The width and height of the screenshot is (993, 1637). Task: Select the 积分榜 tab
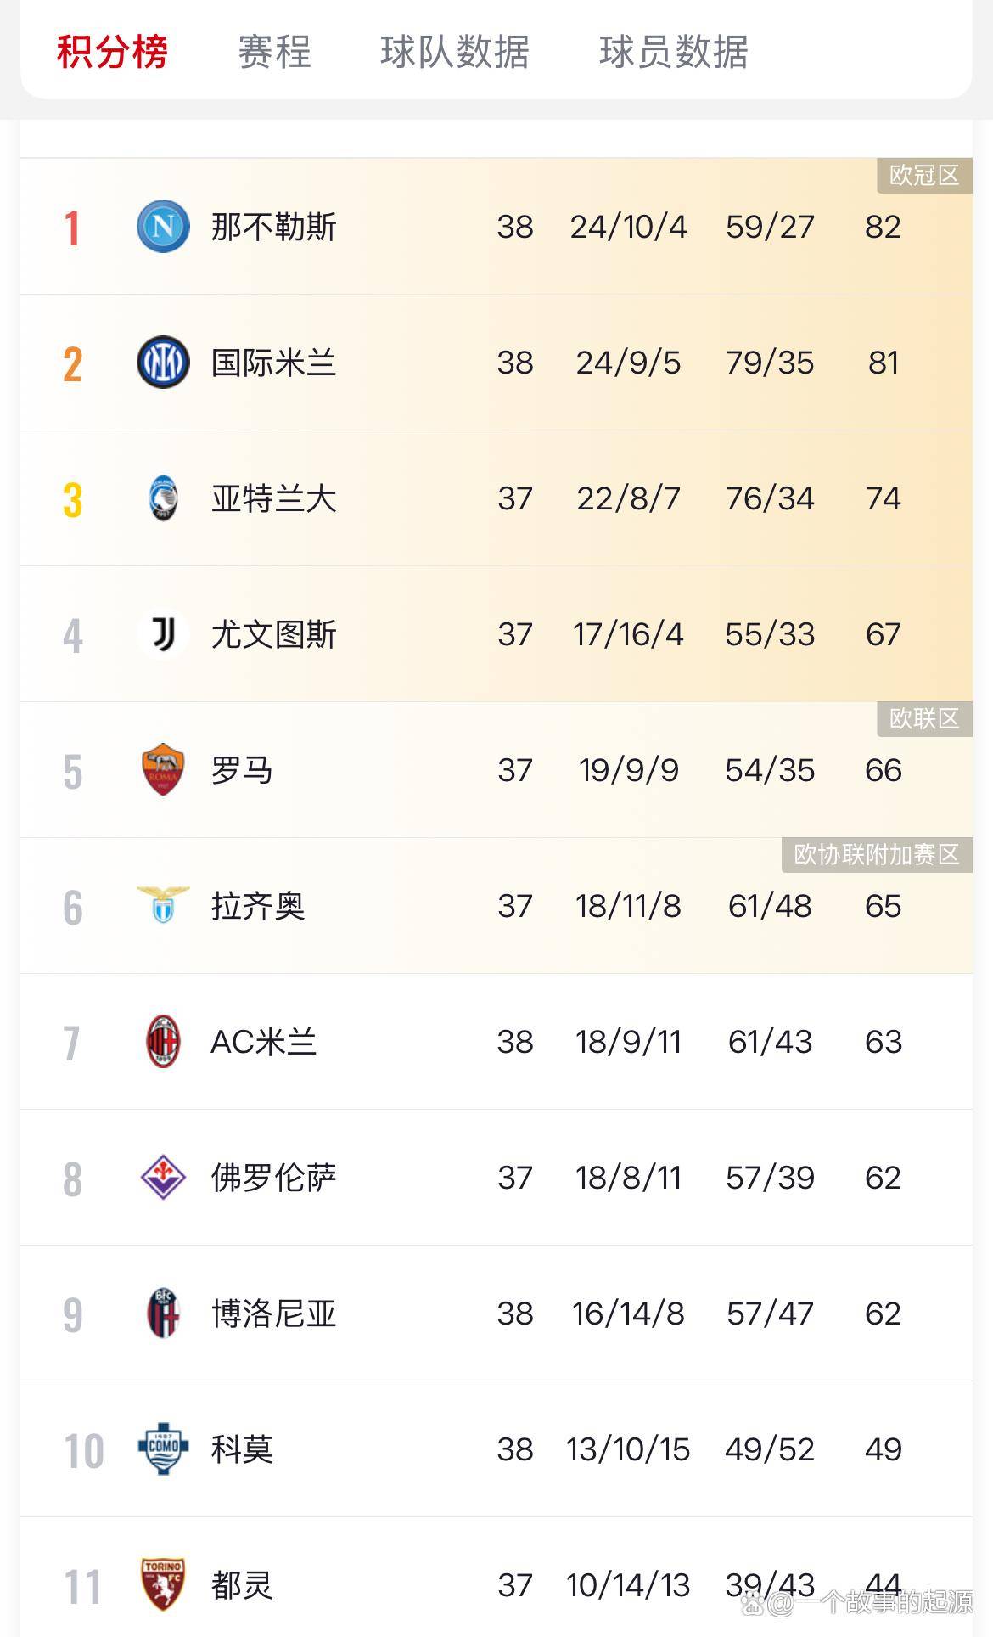pos(112,52)
